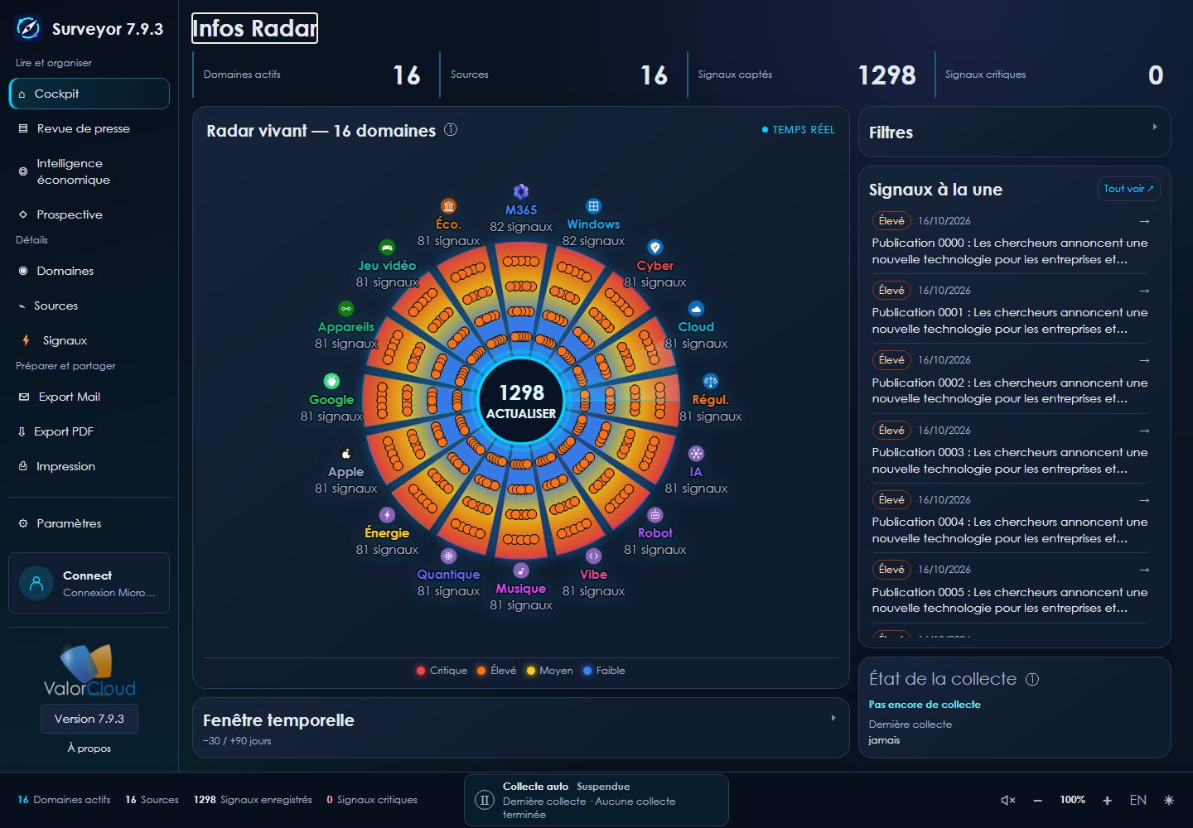This screenshot has width=1193, height=828.
Task: Expand the Fenêtre temporelle panel
Action: (521, 728)
